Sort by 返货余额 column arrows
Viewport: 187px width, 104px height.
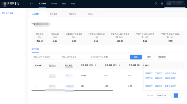click(119, 65)
